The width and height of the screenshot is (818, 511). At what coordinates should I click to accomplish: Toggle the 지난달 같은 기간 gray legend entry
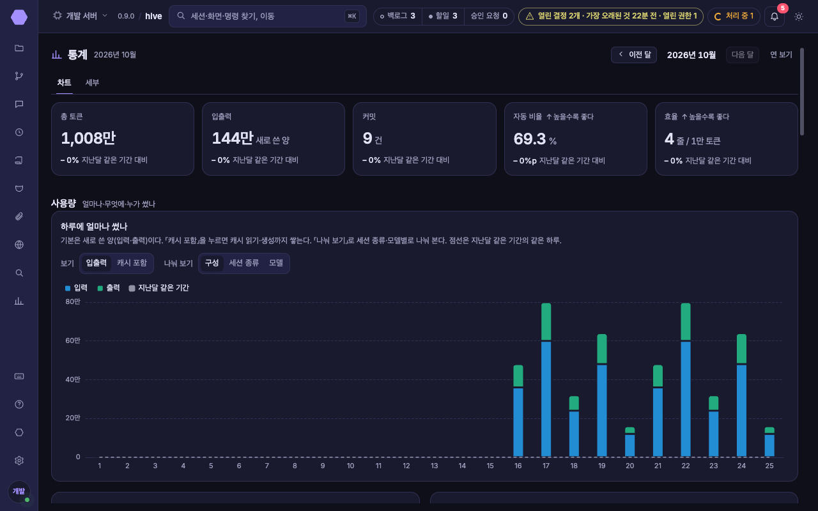pyautogui.click(x=159, y=288)
